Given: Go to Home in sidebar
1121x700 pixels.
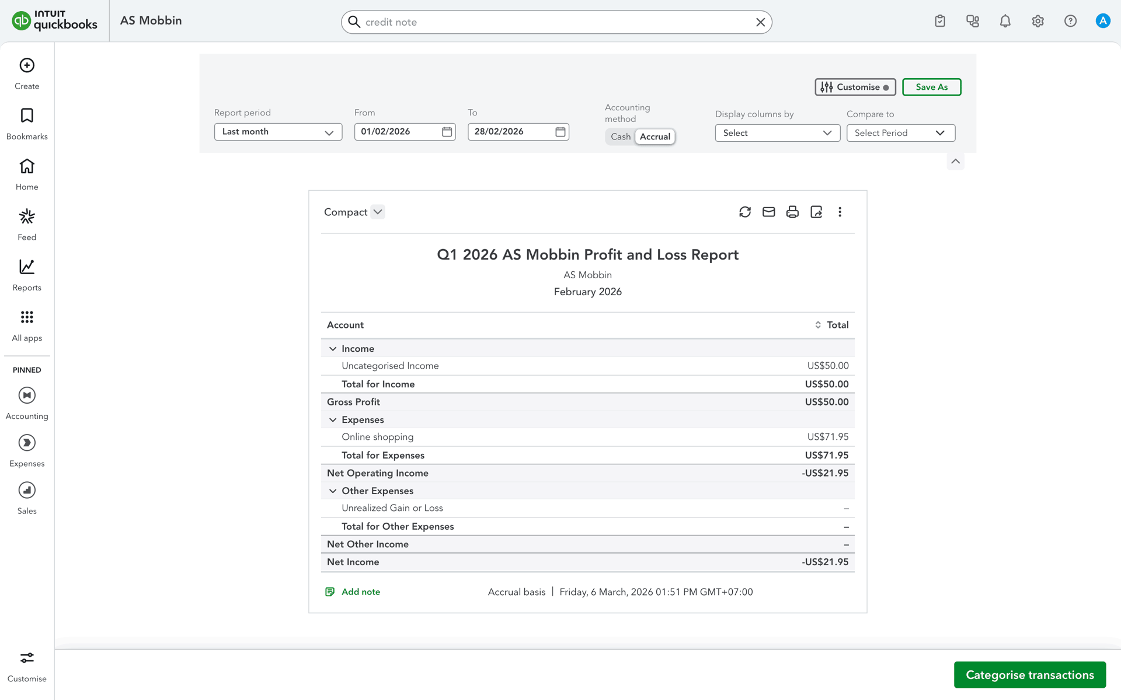Looking at the screenshot, I should [27, 174].
